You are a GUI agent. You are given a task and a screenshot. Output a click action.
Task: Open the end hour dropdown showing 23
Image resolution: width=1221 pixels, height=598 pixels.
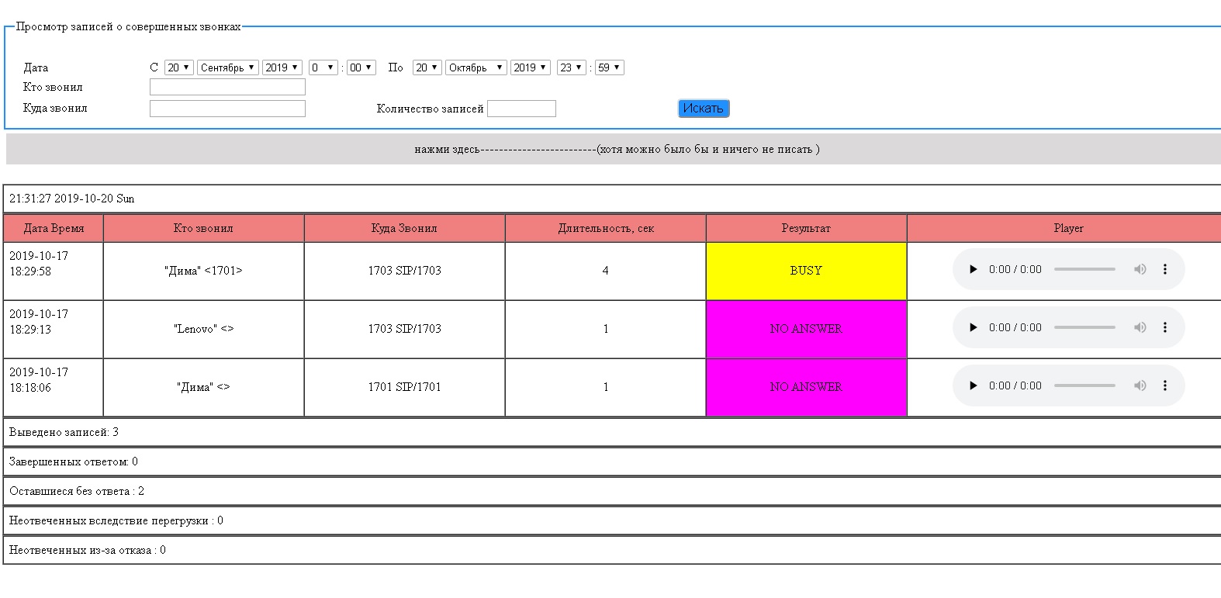pyautogui.click(x=571, y=68)
